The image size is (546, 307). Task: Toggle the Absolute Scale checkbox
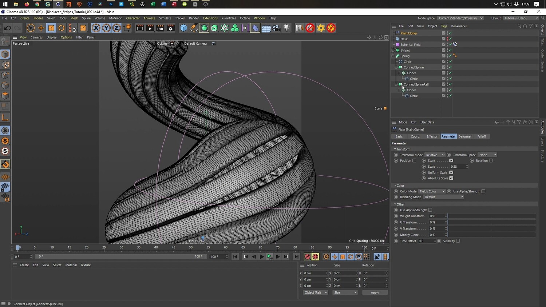(x=451, y=178)
